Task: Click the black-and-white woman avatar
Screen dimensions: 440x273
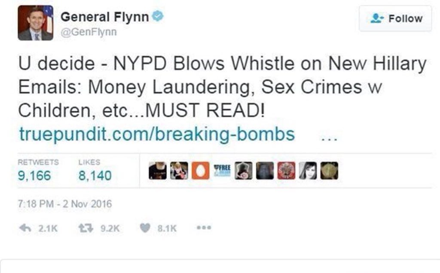Action: point(308,170)
